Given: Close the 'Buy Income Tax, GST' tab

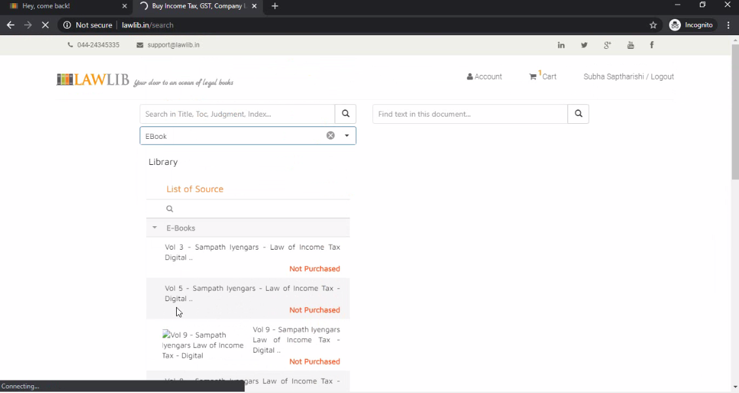Looking at the screenshot, I should click(x=254, y=6).
